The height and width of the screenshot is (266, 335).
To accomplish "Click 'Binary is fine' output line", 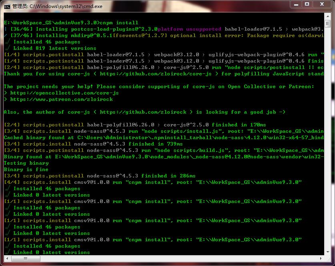I will (26, 169).
